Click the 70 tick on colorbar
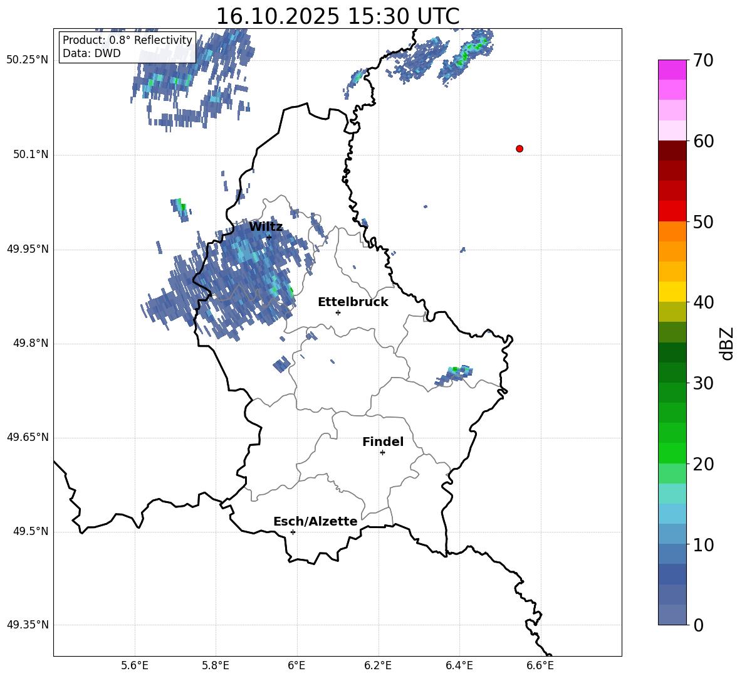Screen dimensions: 742x678 point(703,61)
